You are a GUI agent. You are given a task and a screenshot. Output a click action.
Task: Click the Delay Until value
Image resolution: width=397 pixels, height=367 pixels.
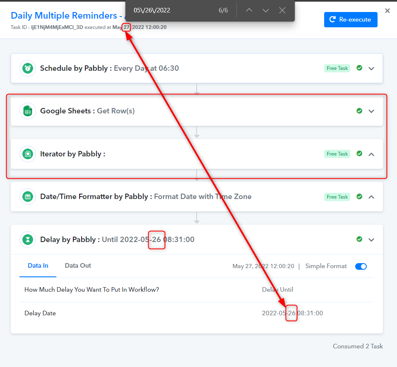pyautogui.click(x=277, y=290)
